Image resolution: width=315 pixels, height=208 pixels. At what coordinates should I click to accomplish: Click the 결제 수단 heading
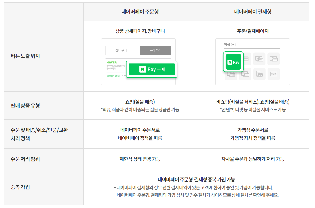(x=230, y=45)
